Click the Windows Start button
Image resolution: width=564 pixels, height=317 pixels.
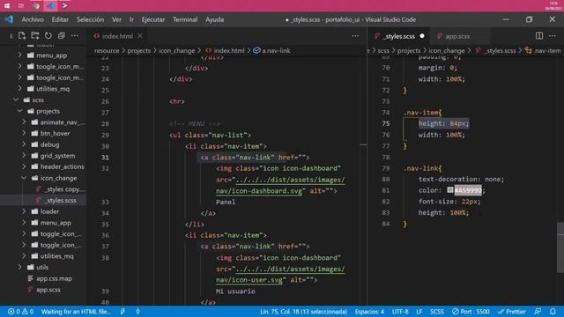tap(7, 6)
